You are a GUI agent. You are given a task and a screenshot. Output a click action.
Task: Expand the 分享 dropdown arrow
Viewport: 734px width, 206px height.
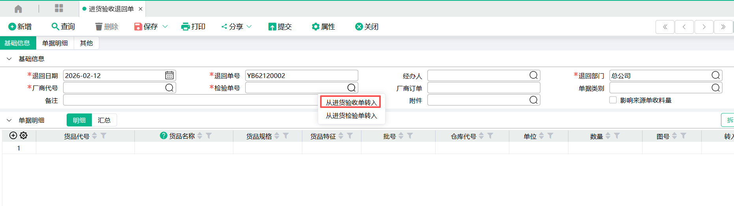point(249,27)
